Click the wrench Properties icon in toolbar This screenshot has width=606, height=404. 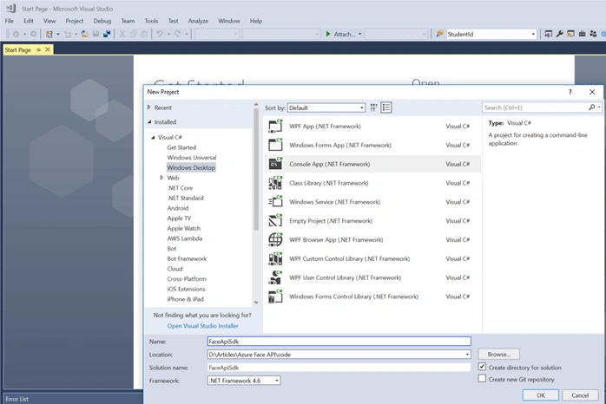(x=559, y=34)
